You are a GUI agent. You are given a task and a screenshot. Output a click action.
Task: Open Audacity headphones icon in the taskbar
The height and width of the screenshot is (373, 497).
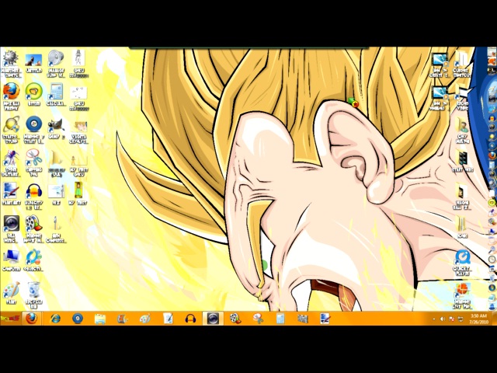pyautogui.click(x=190, y=319)
